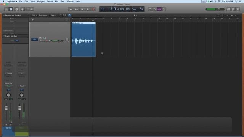Start playback with the Play button

click(88, 9)
